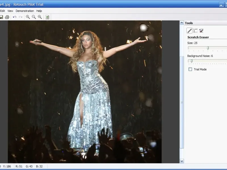The height and width of the screenshot is (170, 227).
Task: Open the Help menu
Action: [x=39, y=11]
